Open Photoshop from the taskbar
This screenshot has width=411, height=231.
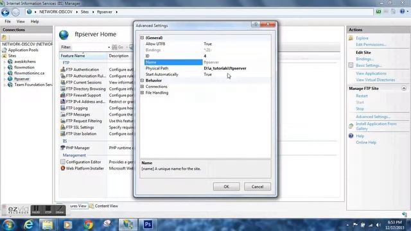tap(148, 225)
